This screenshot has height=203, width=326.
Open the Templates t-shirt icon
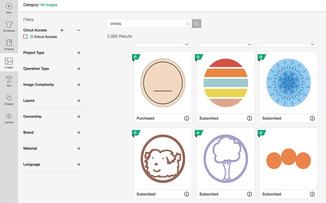9,24
